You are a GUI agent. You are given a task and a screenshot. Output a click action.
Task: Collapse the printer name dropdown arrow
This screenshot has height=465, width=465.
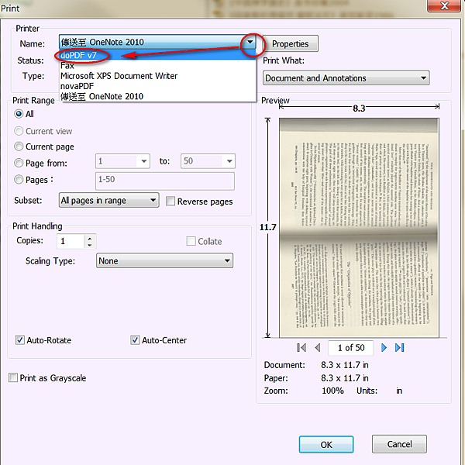pos(250,42)
